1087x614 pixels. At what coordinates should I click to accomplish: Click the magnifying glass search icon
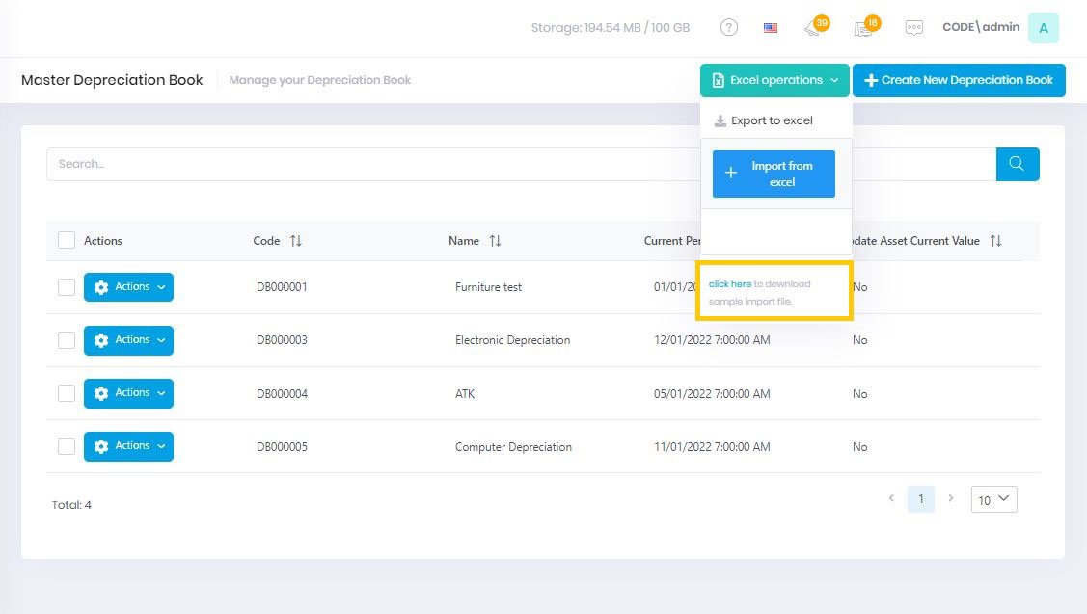pyautogui.click(x=1017, y=164)
